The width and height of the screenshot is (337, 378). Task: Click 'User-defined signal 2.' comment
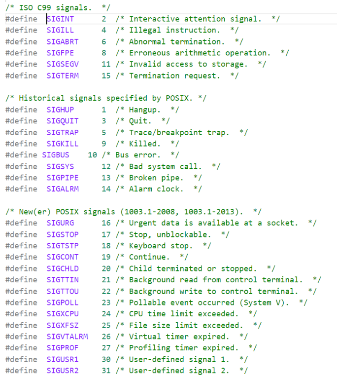[x=181, y=371]
